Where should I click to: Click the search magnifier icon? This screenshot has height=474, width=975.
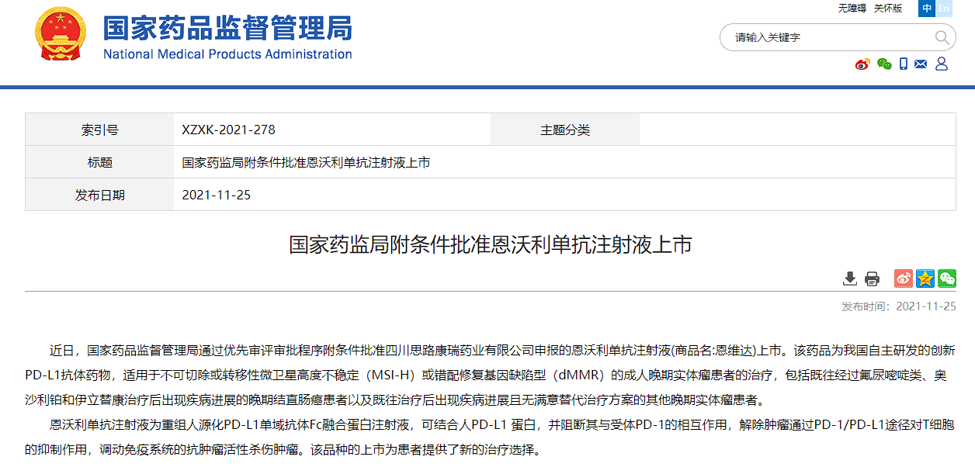tap(942, 37)
